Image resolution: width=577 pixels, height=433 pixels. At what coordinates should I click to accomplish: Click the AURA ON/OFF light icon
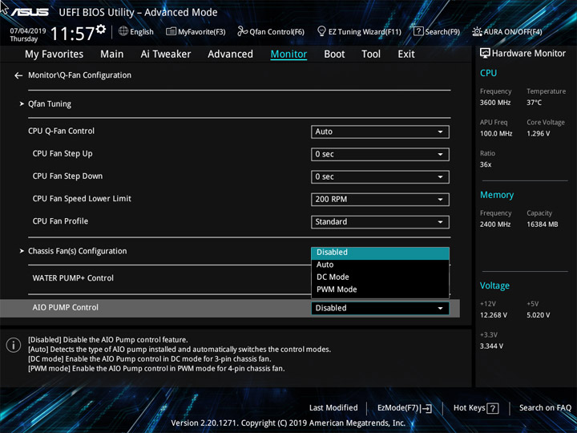(478, 31)
